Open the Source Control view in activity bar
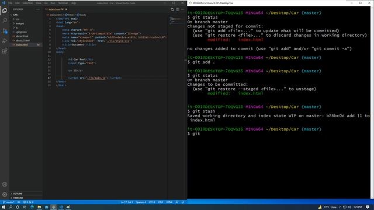The width and height of the screenshot is (374, 210). (5, 31)
